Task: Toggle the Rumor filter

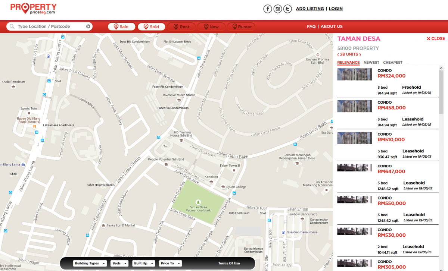Action: (x=241, y=26)
